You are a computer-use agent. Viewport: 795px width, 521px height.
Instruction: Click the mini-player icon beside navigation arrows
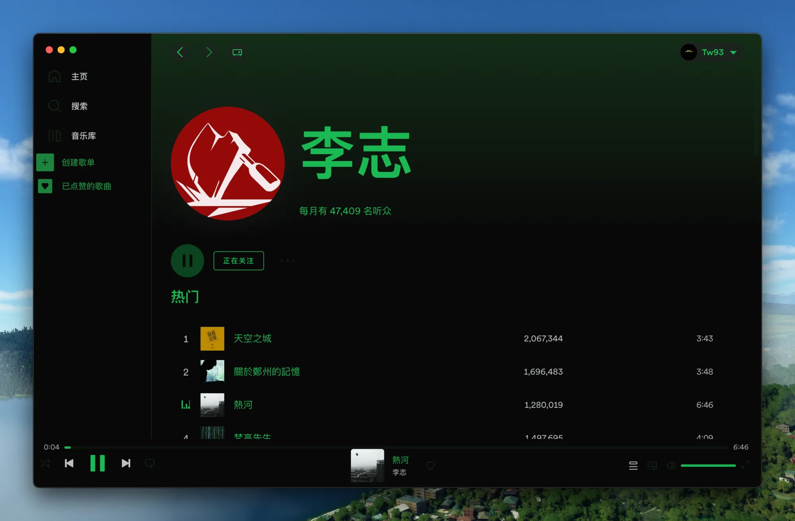tap(237, 52)
